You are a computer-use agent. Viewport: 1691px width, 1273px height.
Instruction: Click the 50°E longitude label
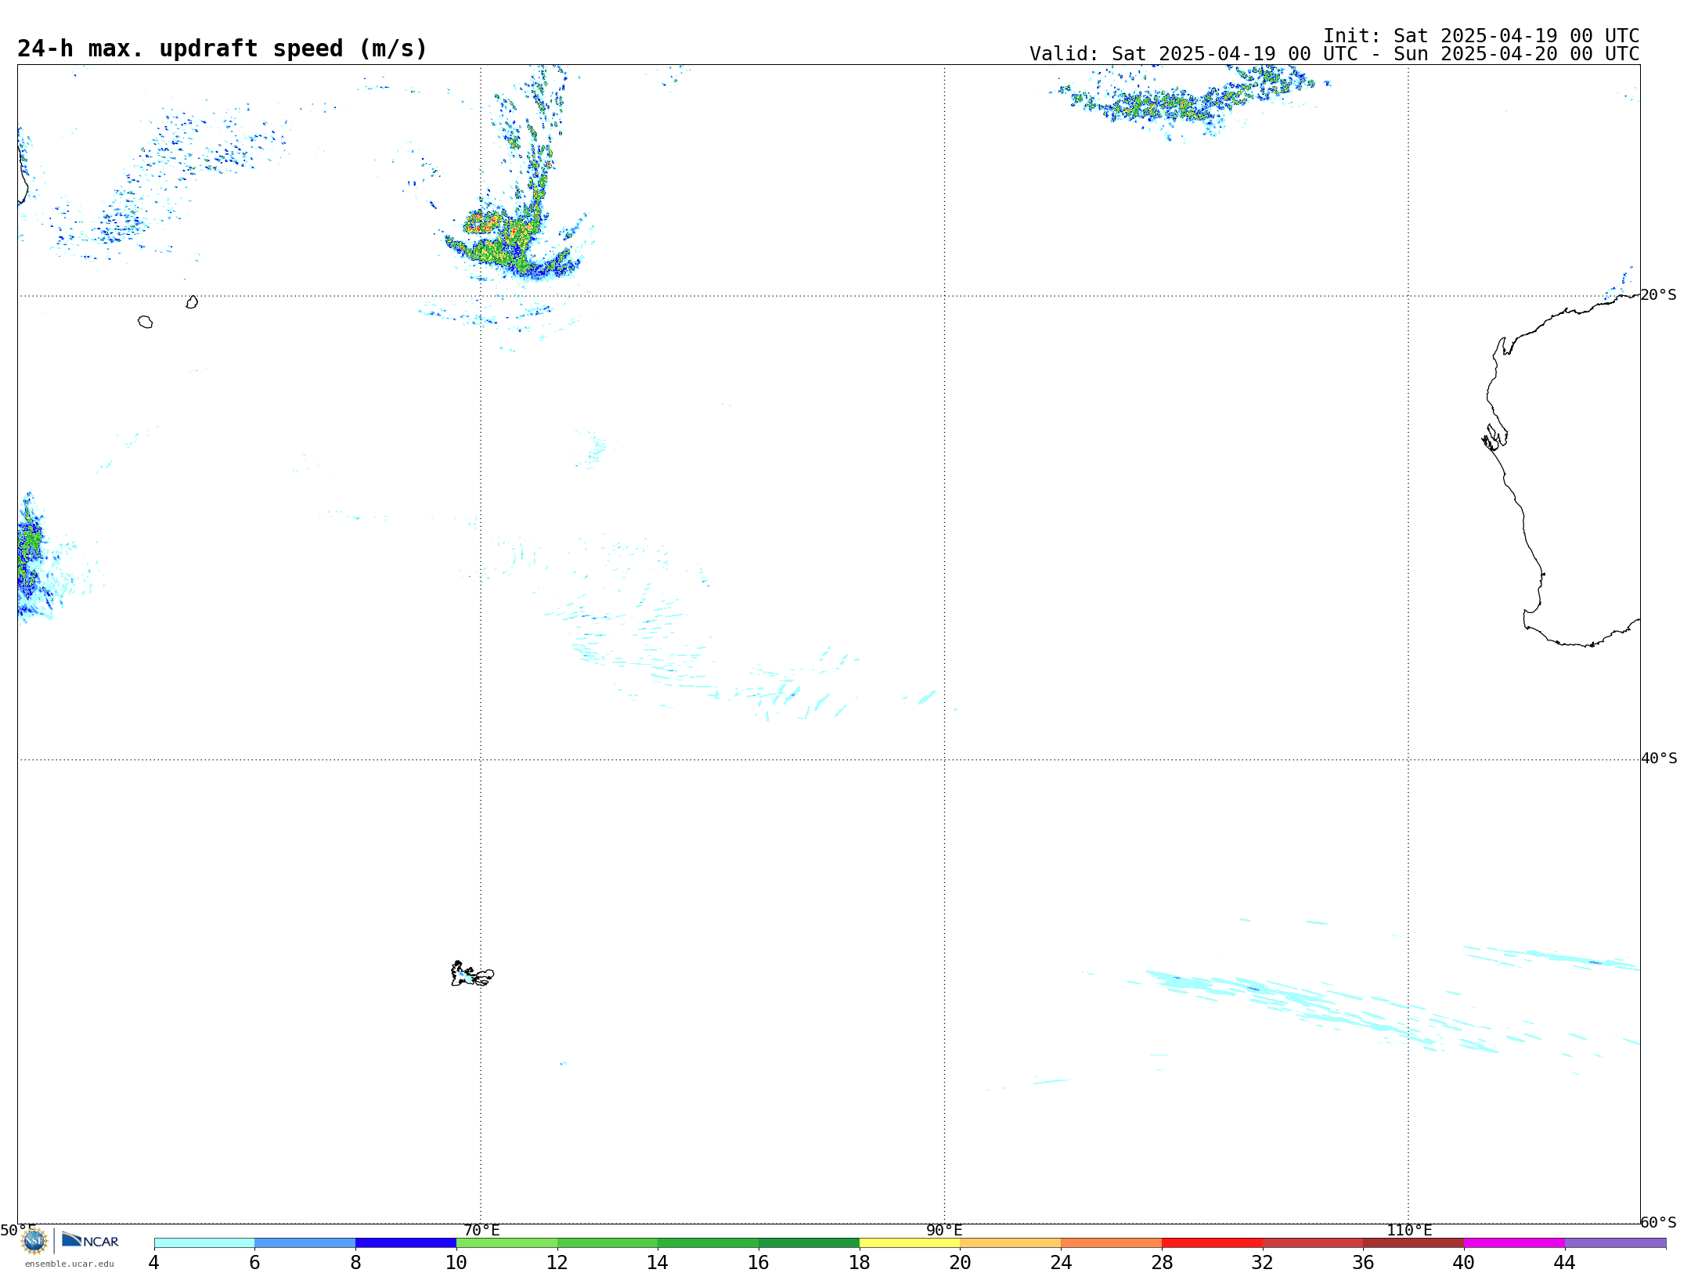coord(18,1231)
